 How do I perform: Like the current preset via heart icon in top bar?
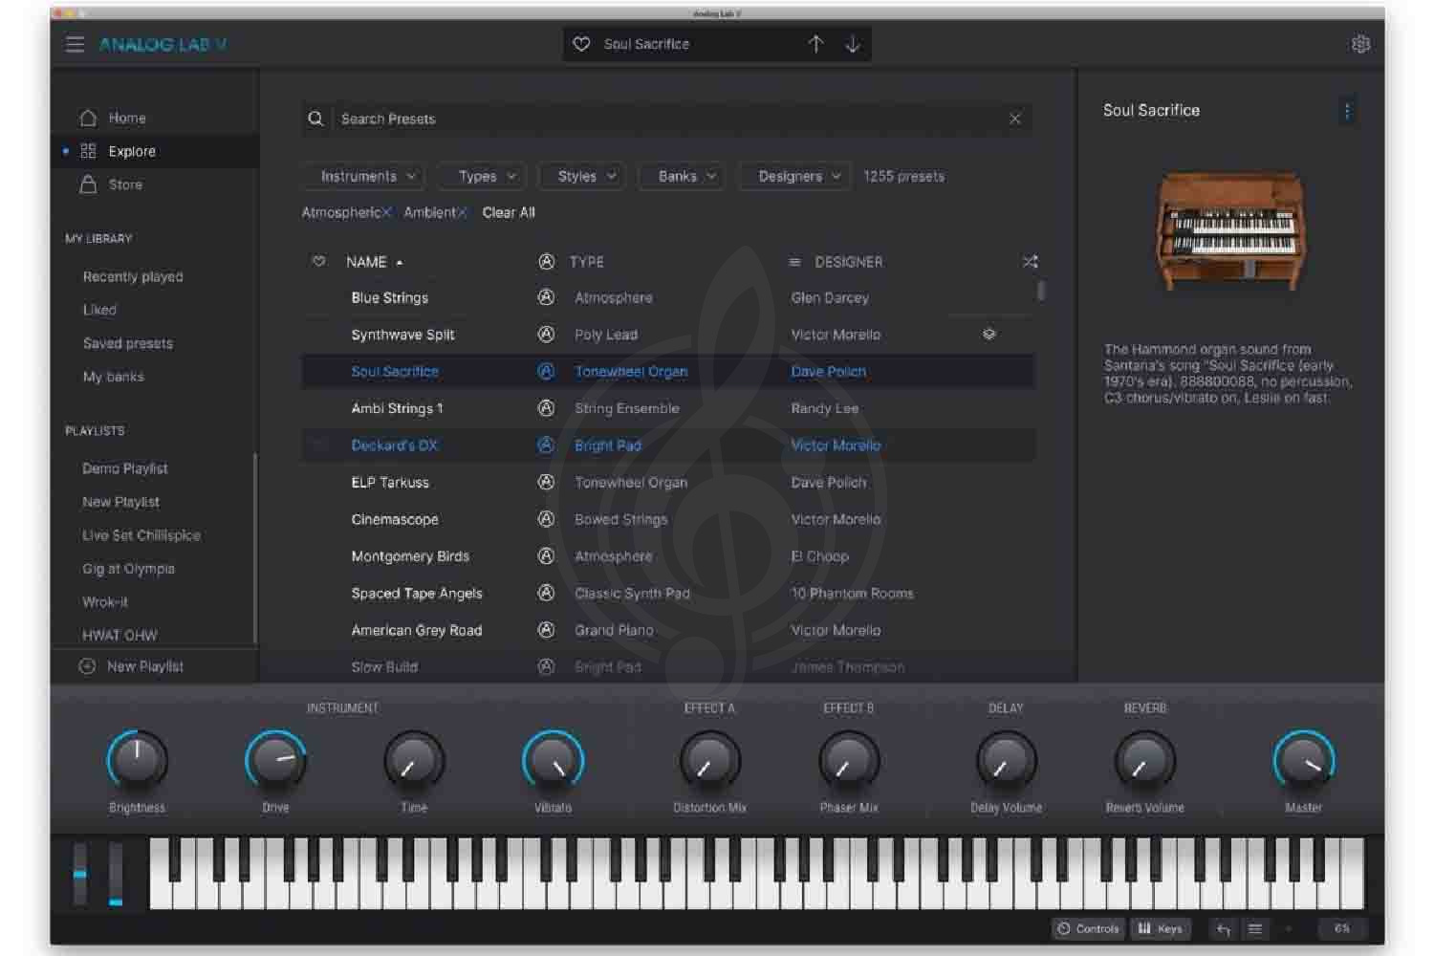581,44
